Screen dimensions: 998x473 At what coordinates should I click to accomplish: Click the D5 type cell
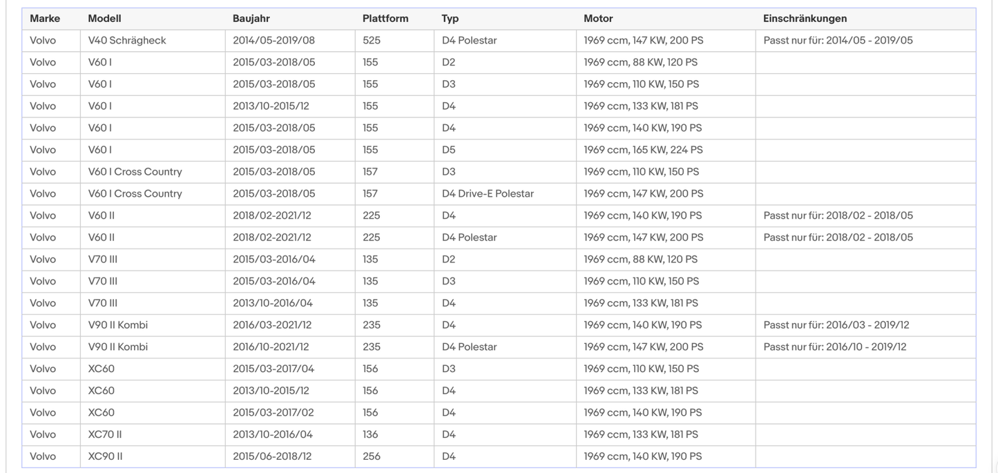click(449, 150)
